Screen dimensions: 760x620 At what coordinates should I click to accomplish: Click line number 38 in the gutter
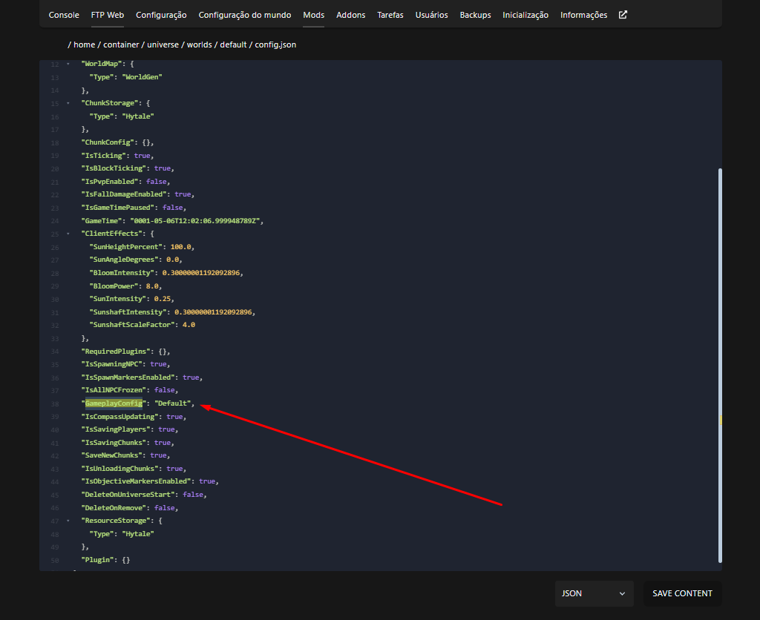55,404
